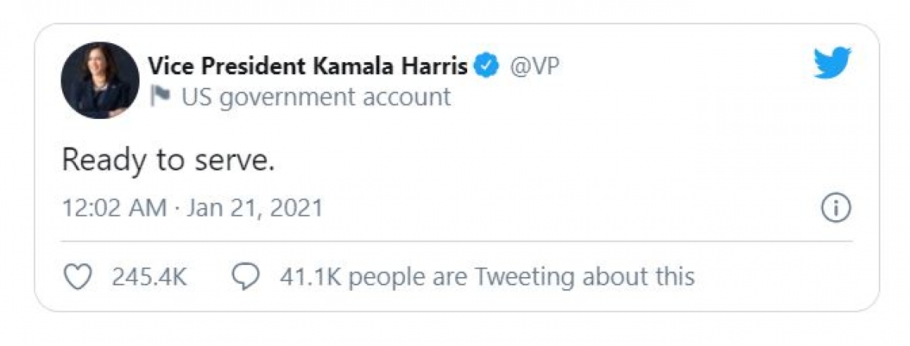Click the blue verified checkmark badge
Screen dimensions: 910x346
[x=486, y=67]
